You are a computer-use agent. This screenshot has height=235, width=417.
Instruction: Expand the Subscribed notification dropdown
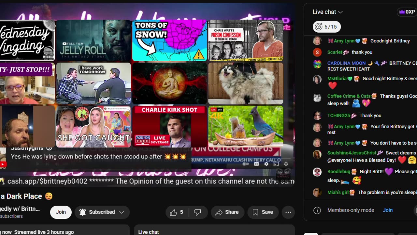coord(102,212)
